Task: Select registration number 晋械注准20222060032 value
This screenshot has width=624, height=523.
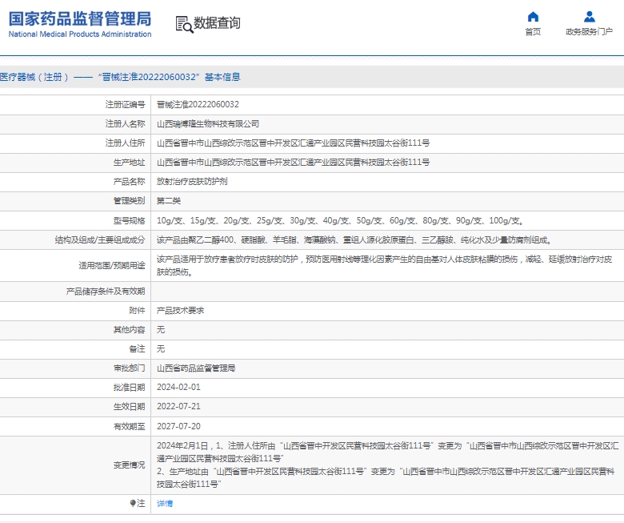Action: point(198,104)
